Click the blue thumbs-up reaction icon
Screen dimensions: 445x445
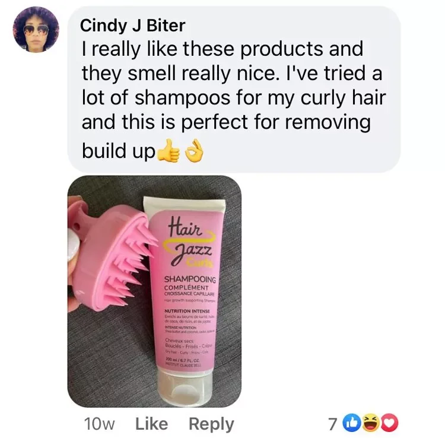(351, 424)
